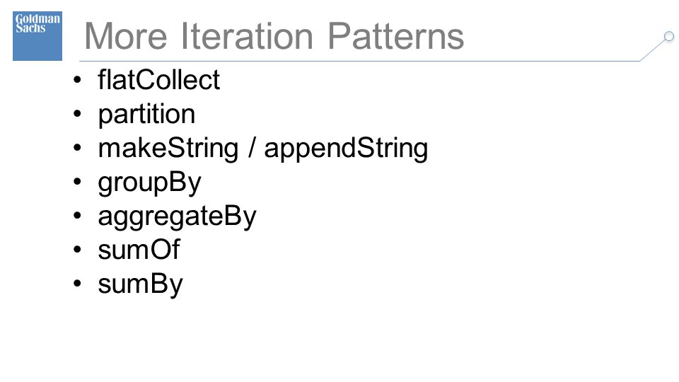679x382 pixels.
Task: Select the flatCollect bullet item
Action: point(159,80)
